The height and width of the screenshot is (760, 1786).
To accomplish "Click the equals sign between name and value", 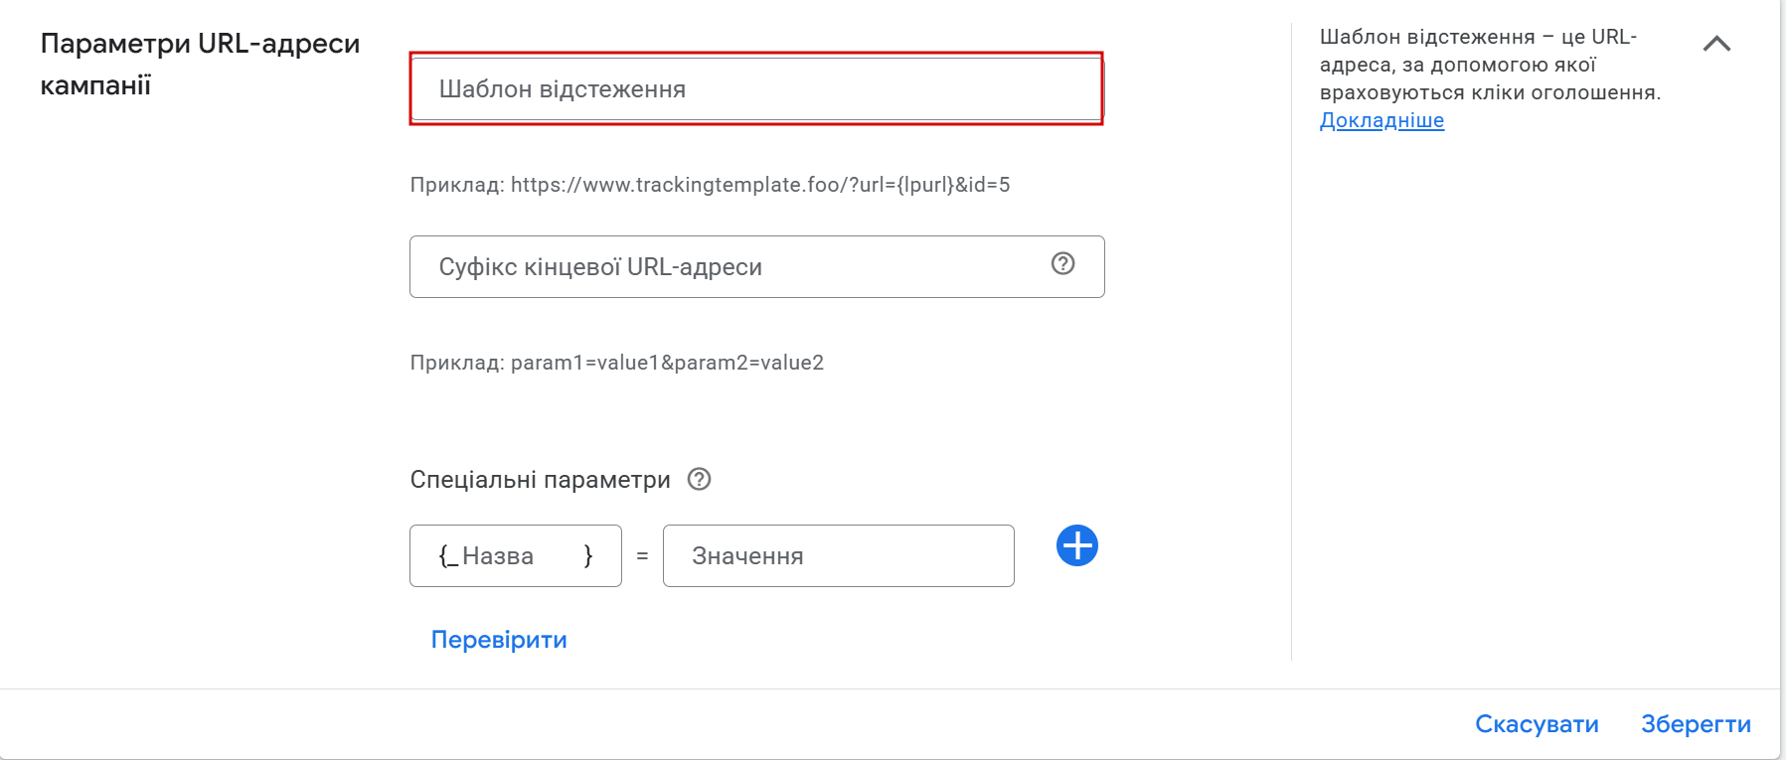I will (642, 556).
